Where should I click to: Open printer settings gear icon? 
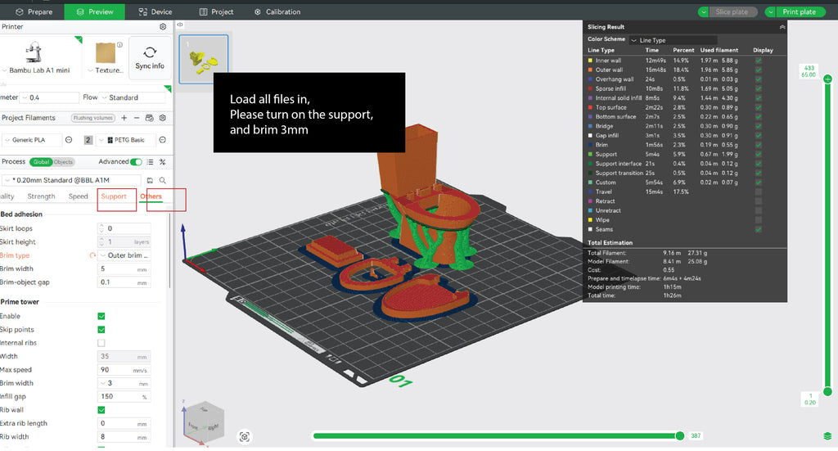click(163, 27)
